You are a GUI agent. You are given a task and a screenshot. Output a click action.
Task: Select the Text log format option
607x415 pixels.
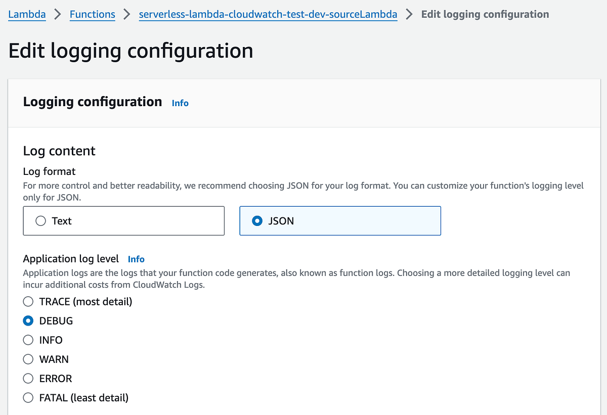[x=40, y=221]
